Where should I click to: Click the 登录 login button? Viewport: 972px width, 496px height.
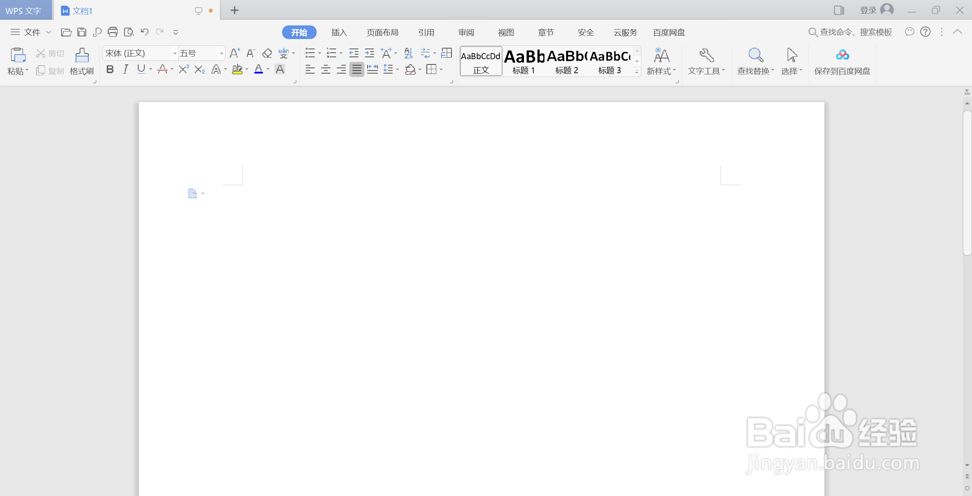[868, 10]
